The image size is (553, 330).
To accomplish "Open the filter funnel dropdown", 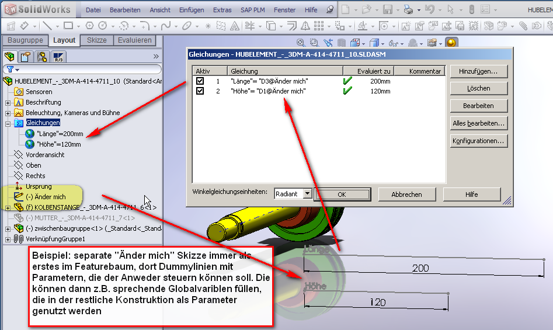I will [13, 70].
